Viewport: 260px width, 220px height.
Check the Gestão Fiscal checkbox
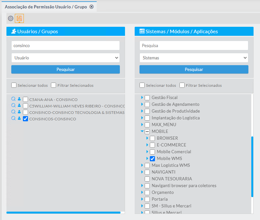147,98
